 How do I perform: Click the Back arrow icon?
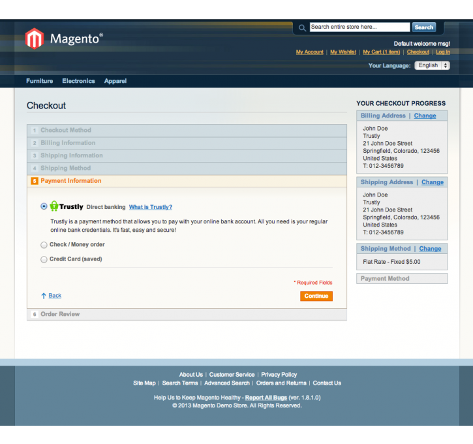(44, 296)
